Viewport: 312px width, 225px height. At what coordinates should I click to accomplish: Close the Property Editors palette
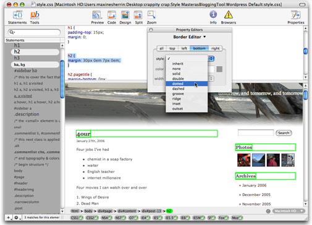(151, 30)
